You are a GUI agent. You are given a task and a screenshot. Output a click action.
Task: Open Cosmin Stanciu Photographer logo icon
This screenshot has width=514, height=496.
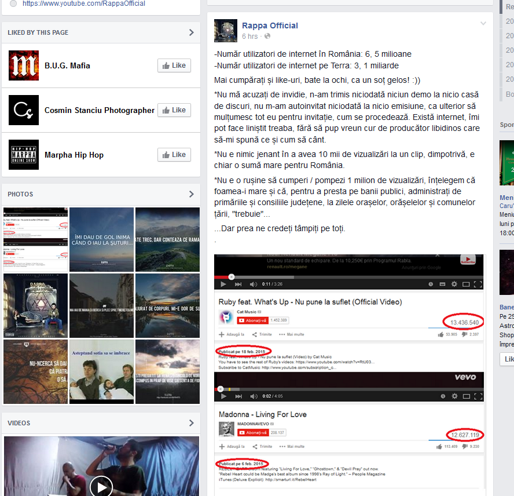[x=24, y=110]
